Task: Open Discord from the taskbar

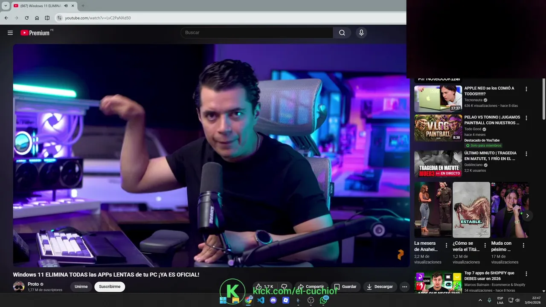Action: coord(273,300)
